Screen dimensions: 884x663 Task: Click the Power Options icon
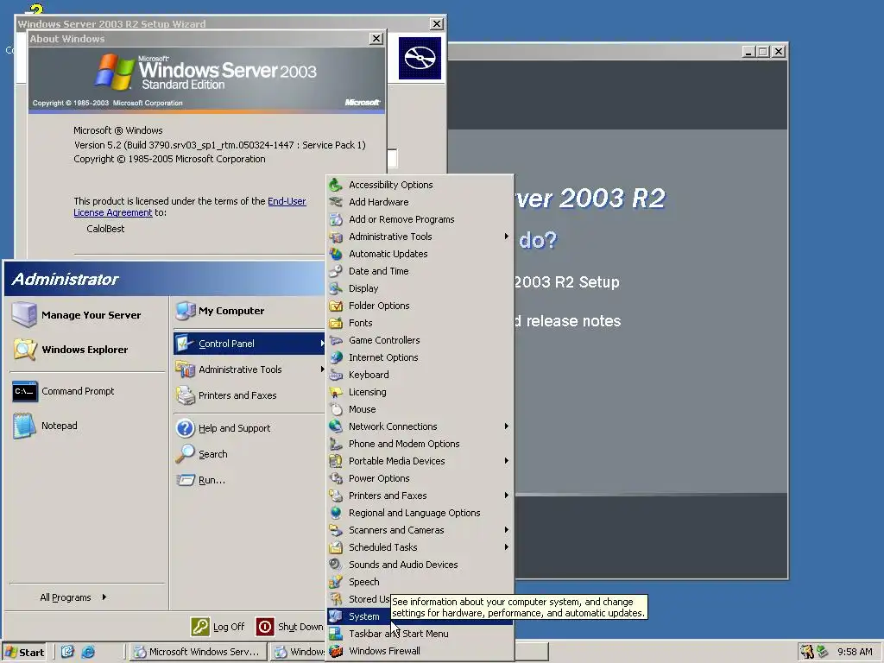336,478
